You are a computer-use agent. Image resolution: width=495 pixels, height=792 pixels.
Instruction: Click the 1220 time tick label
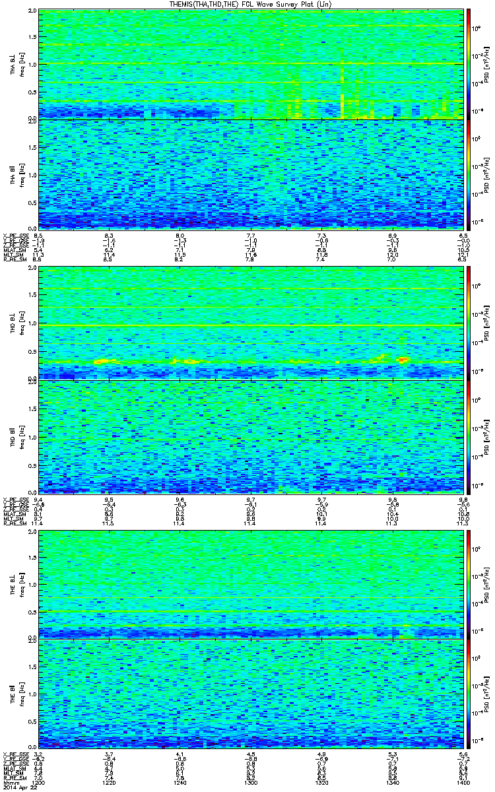point(110,783)
